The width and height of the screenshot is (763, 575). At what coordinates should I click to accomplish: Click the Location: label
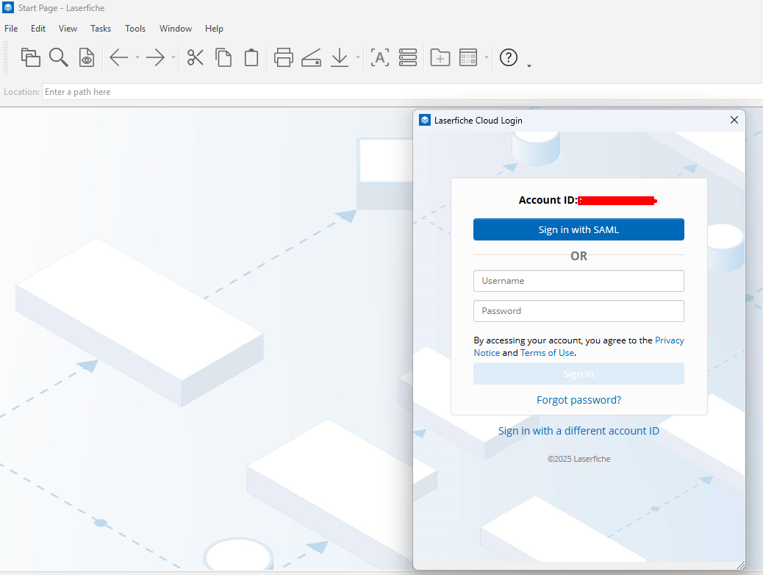(21, 91)
